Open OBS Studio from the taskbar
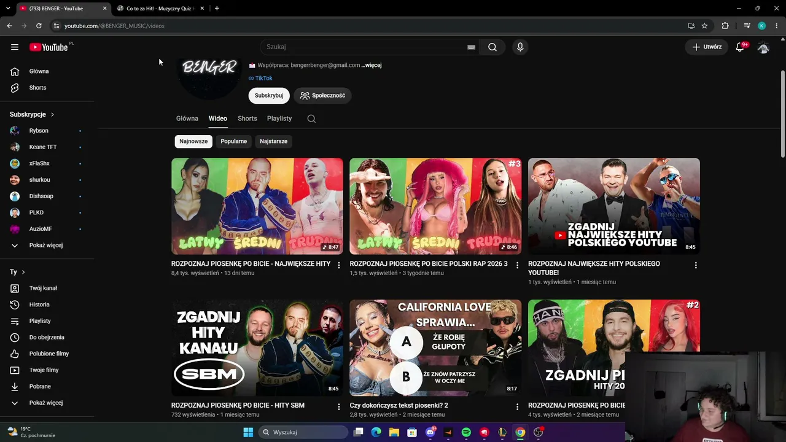Image resolution: width=786 pixels, height=442 pixels. 539,432
